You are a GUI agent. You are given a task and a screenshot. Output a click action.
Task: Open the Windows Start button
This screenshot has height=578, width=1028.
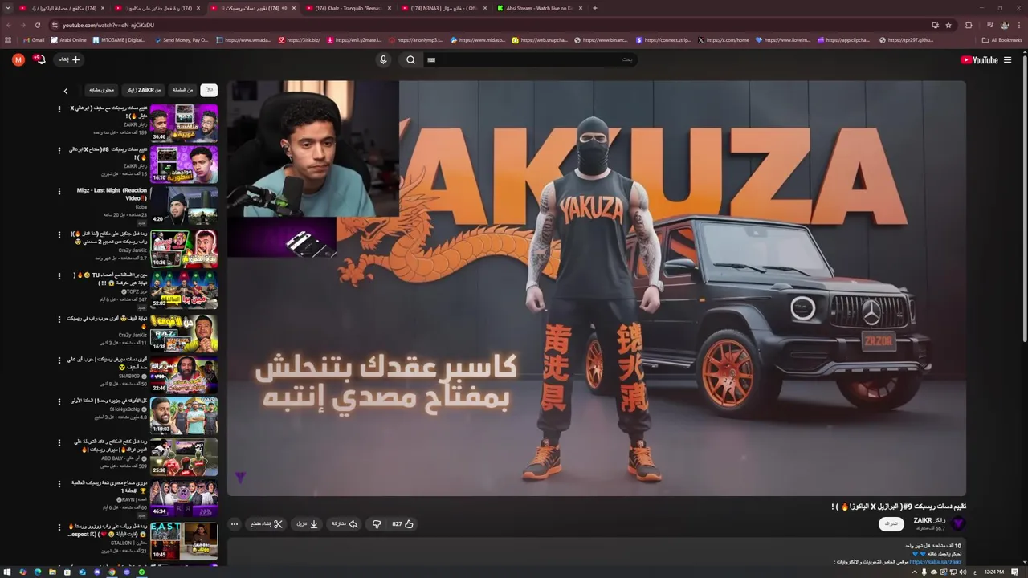(x=7, y=572)
